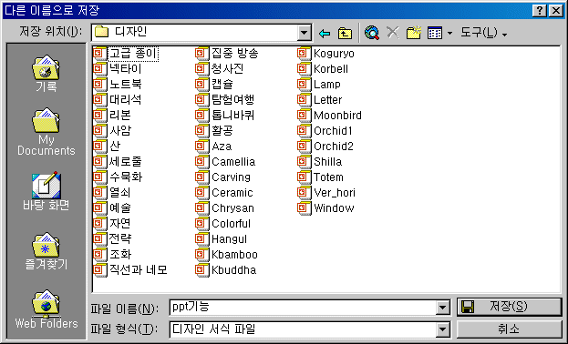Select the Kbamboo file
This screenshot has width=568, height=344.
227,254
